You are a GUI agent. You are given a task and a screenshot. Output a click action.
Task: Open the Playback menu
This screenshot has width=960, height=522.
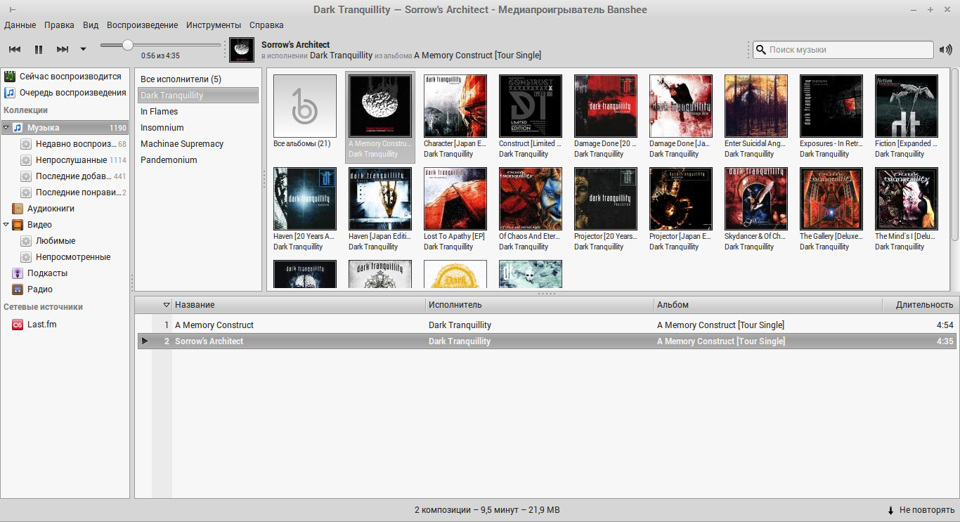142,25
